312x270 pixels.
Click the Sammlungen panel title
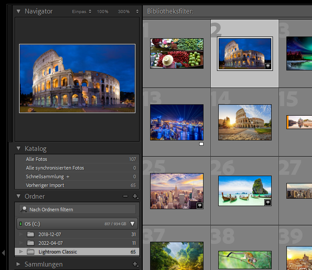(x=43, y=264)
